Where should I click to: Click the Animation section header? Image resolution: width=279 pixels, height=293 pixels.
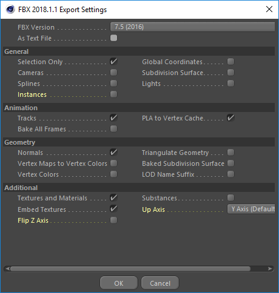pos(139,108)
